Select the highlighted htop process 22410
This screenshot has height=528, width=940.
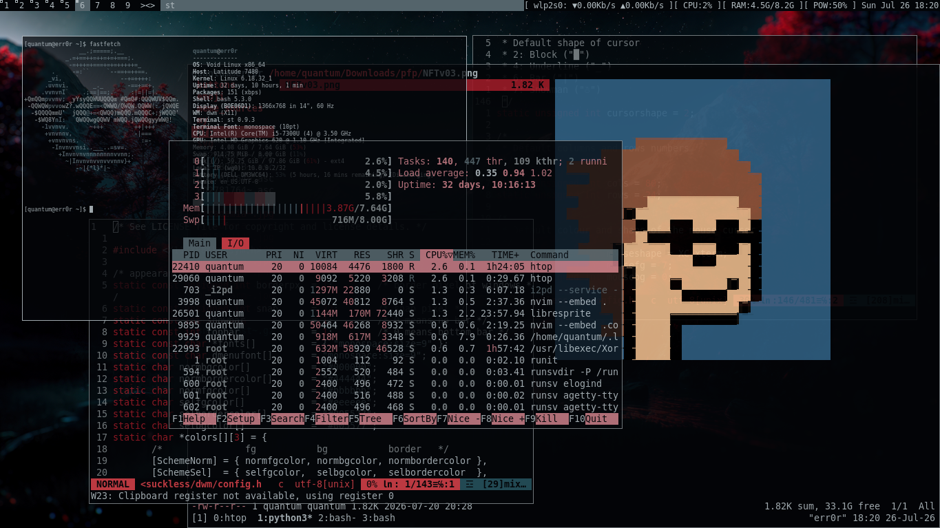click(395, 266)
